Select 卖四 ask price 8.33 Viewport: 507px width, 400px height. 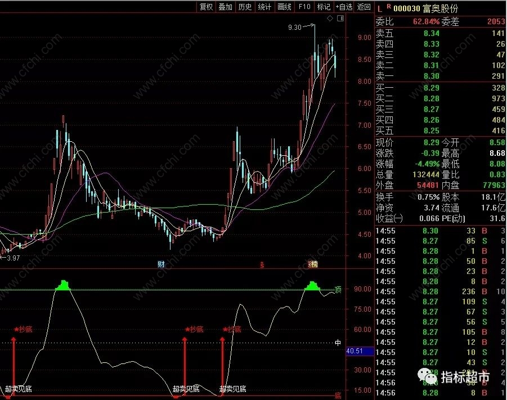coord(432,44)
